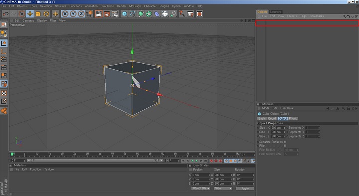Screen dimensions: 359x196
Task: Select Use Texture checkerboard tool
Action: pyautogui.click(x=4, y=93)
